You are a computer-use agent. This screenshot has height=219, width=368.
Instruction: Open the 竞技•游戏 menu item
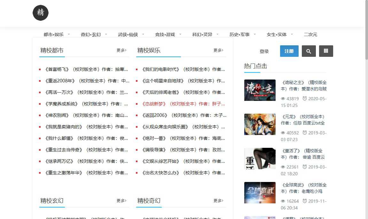coord(165,34)
